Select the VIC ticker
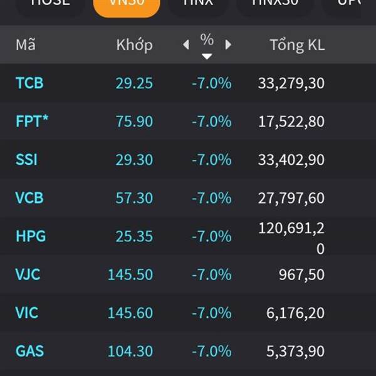This screenshot has width=376, height=376. coord(27,312)
